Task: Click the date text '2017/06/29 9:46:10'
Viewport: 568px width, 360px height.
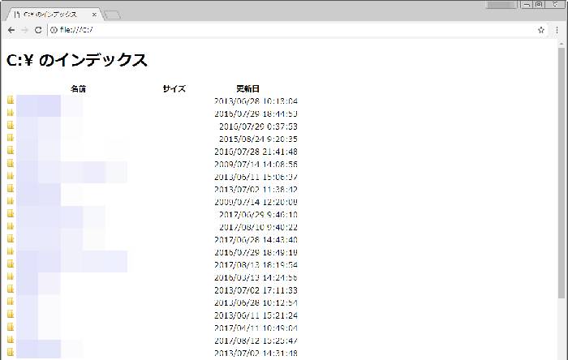Action: coord(258,215)
